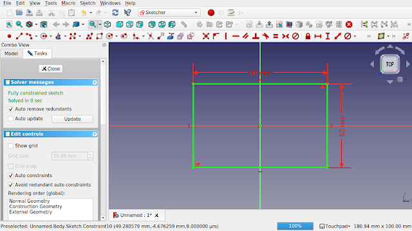This screenshot has width=412, height=231.
Task: Open the Sketch menu
Action: (x=88, y=3)
